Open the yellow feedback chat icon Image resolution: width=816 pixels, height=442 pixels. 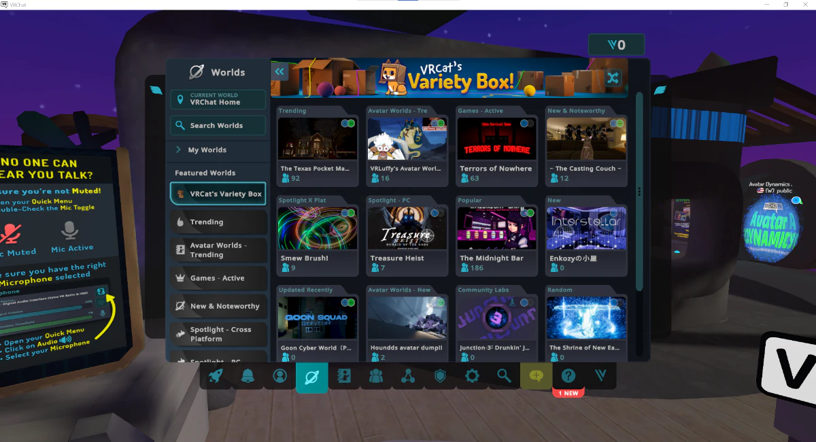pyautogui.click(x=536, y=376)
